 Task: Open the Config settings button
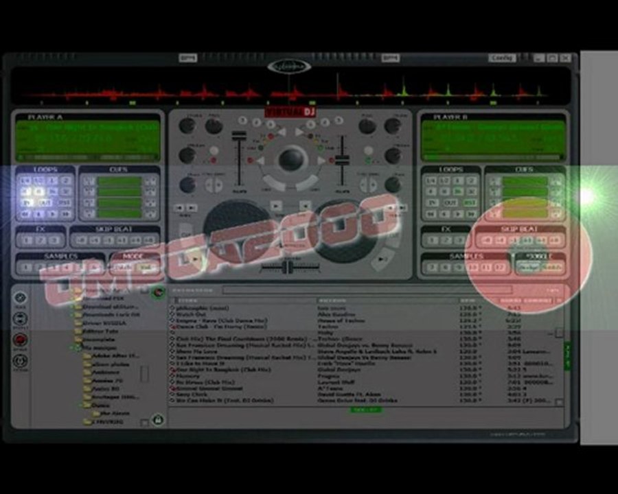(502, 58)
